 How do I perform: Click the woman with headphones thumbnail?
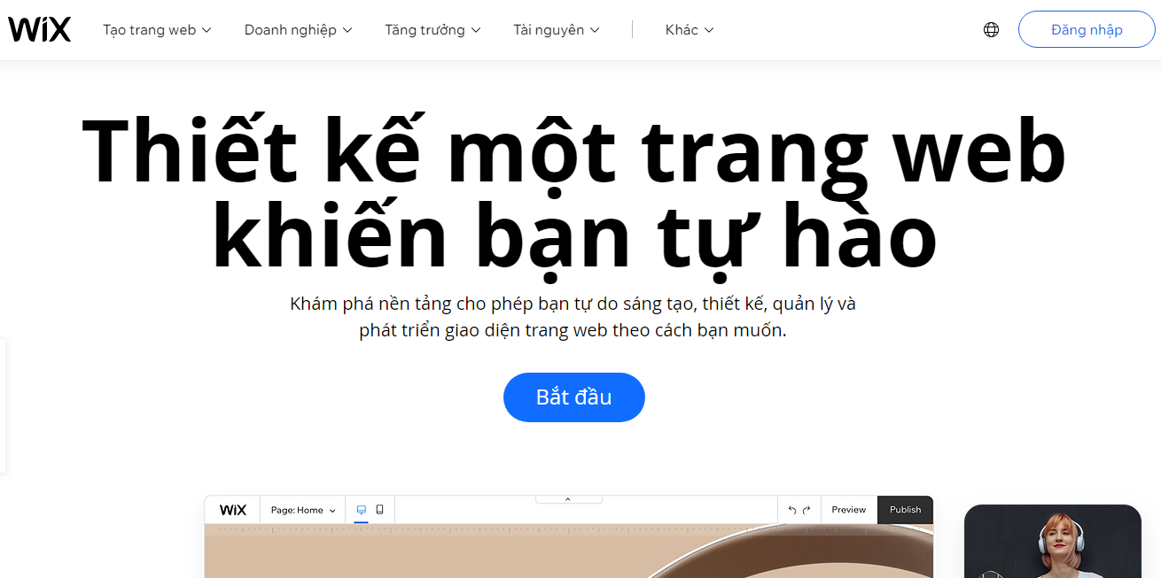(x=1053, y=541)
